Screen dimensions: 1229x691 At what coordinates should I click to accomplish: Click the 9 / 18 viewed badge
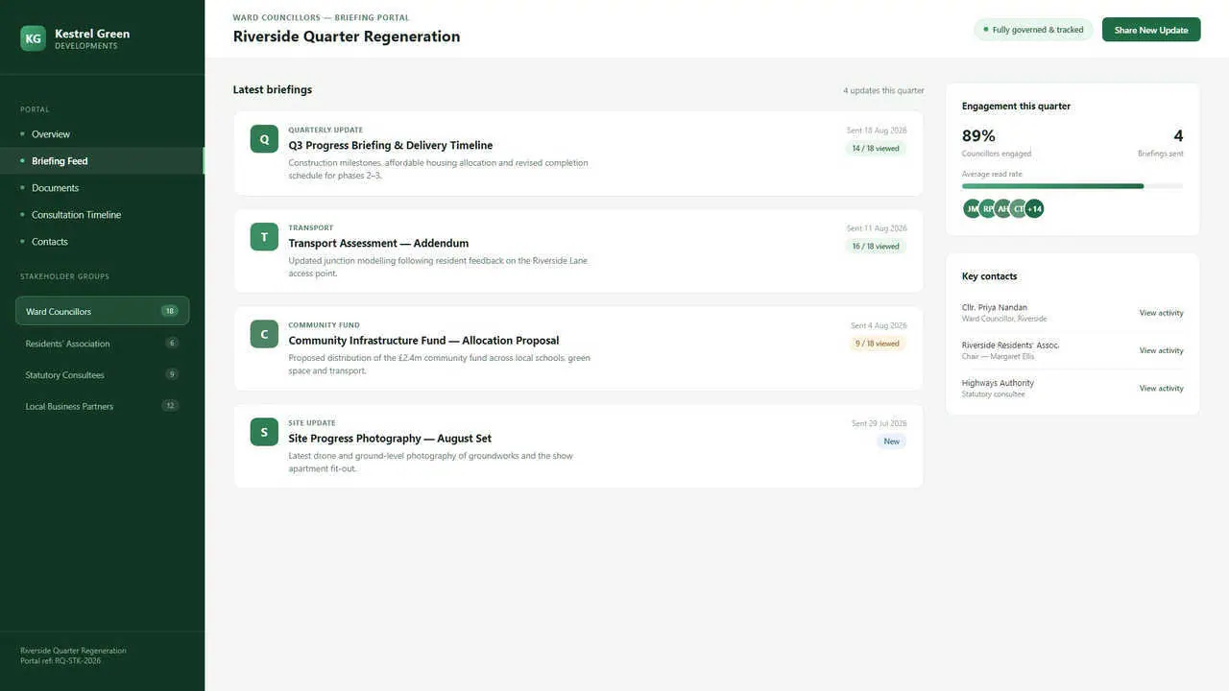pos(878,344)
